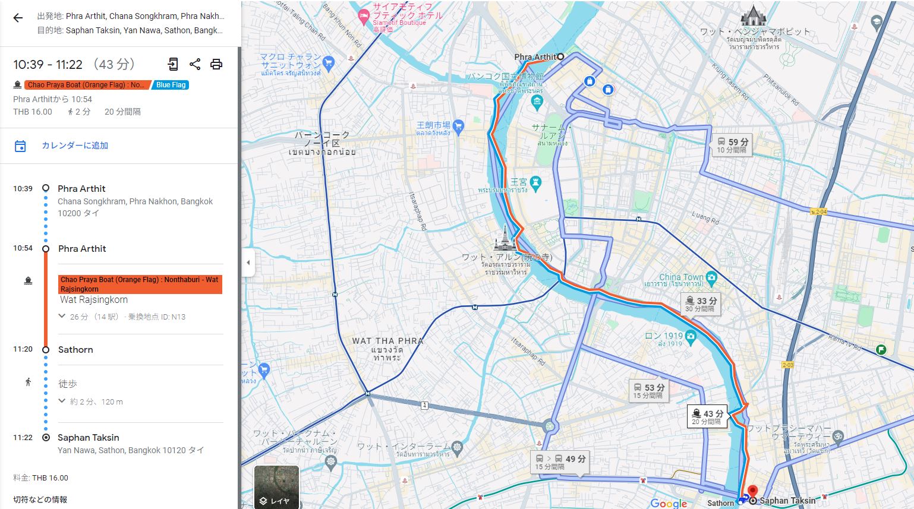Viewport: 914px width, 509px height.
Task: Collapse the side panel with arrow handle
Action: coord(248,263)
